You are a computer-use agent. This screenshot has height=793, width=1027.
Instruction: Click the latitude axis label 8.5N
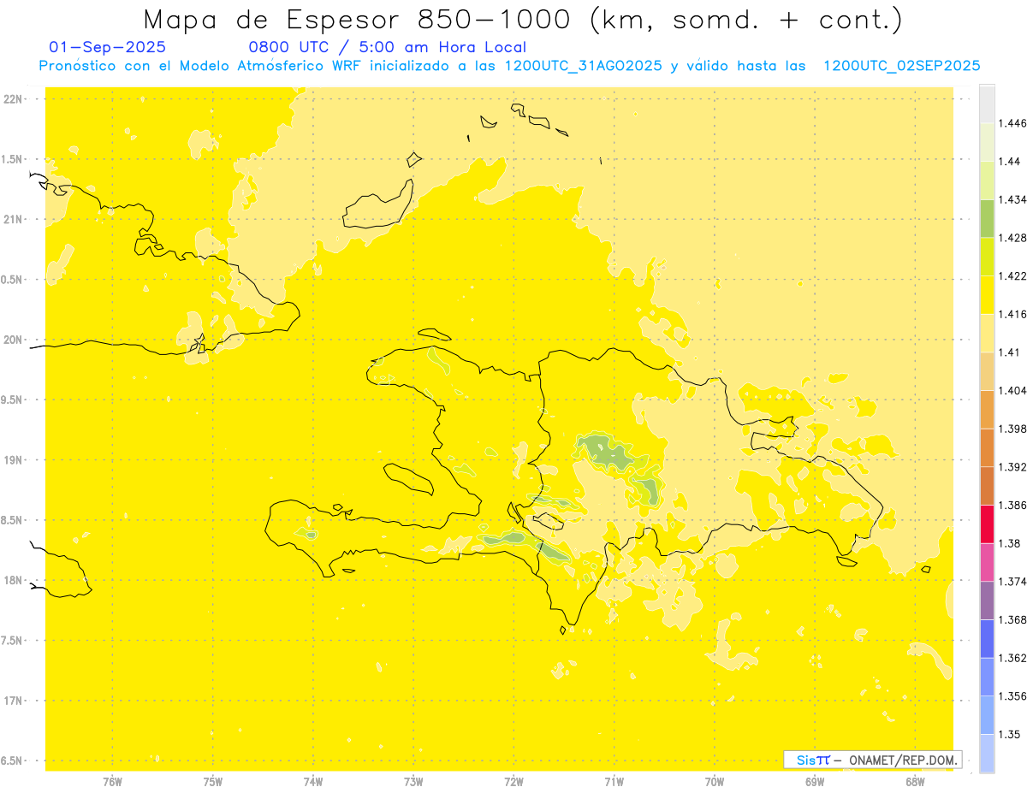pyautogui.click(x=12, y=520)
